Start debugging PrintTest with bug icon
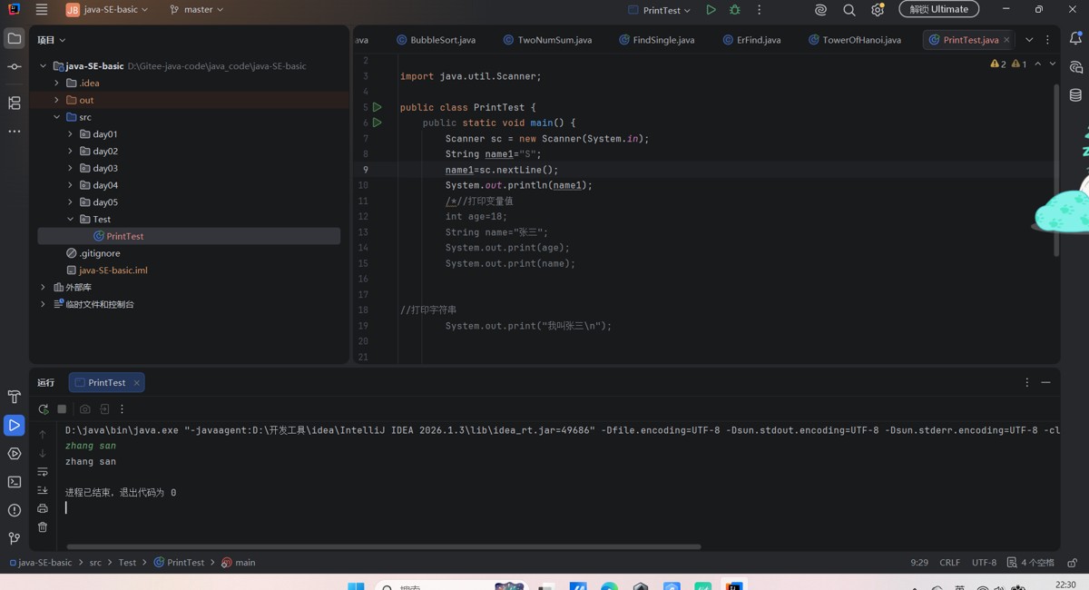 735,10
